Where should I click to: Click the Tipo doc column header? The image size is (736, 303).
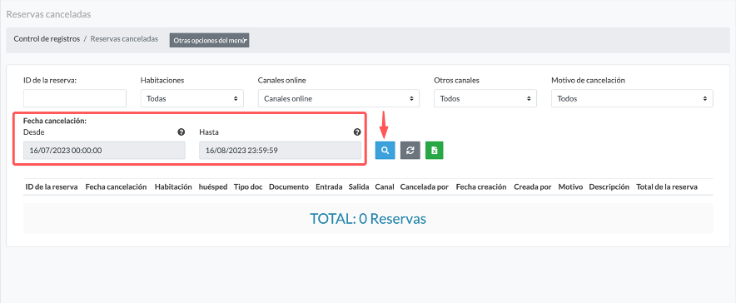click(248, 186)
